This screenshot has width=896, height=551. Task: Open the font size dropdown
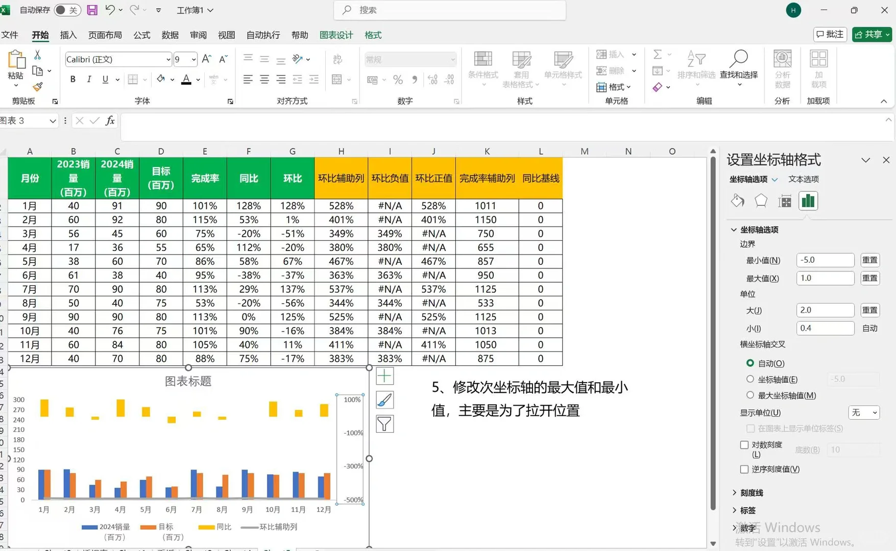click(x=193, y=60)
